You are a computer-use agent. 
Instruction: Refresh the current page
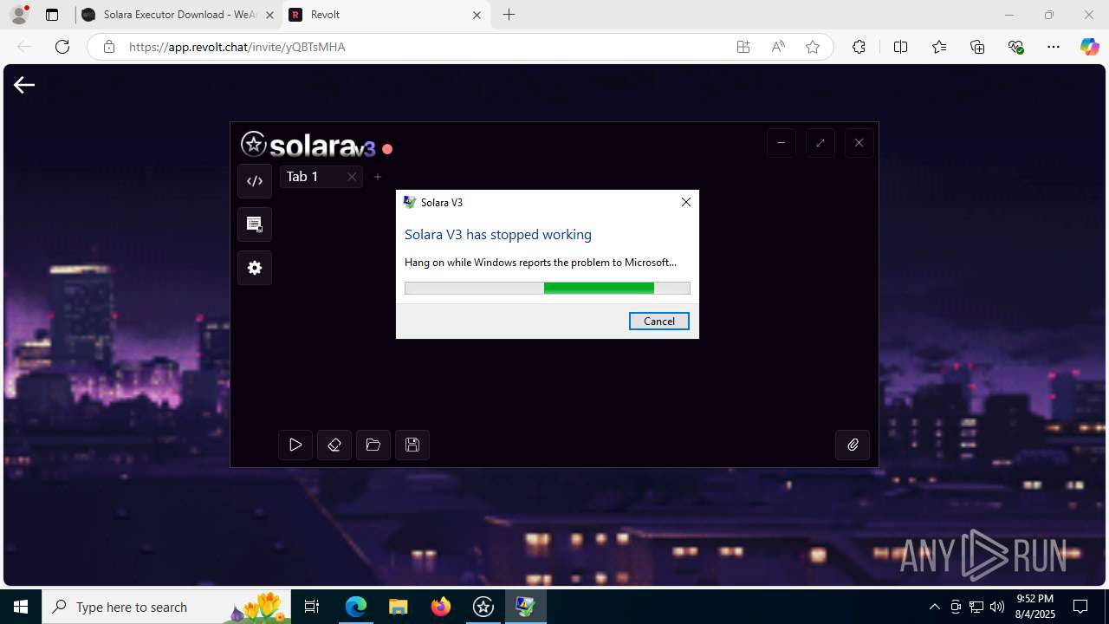[62, 47]
